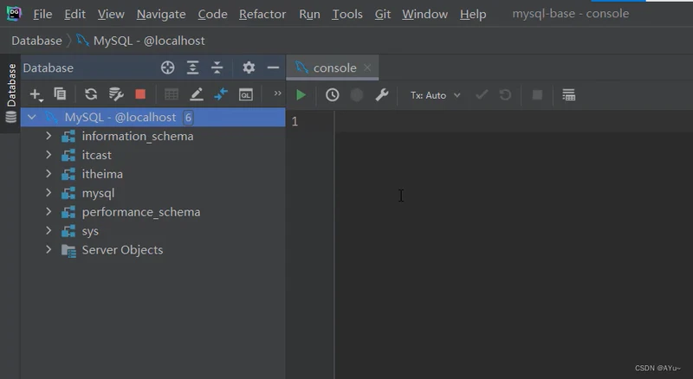The height and width of the screenshot is (379, 693).
Task: Expand the information_schema node
Action: 49,136
